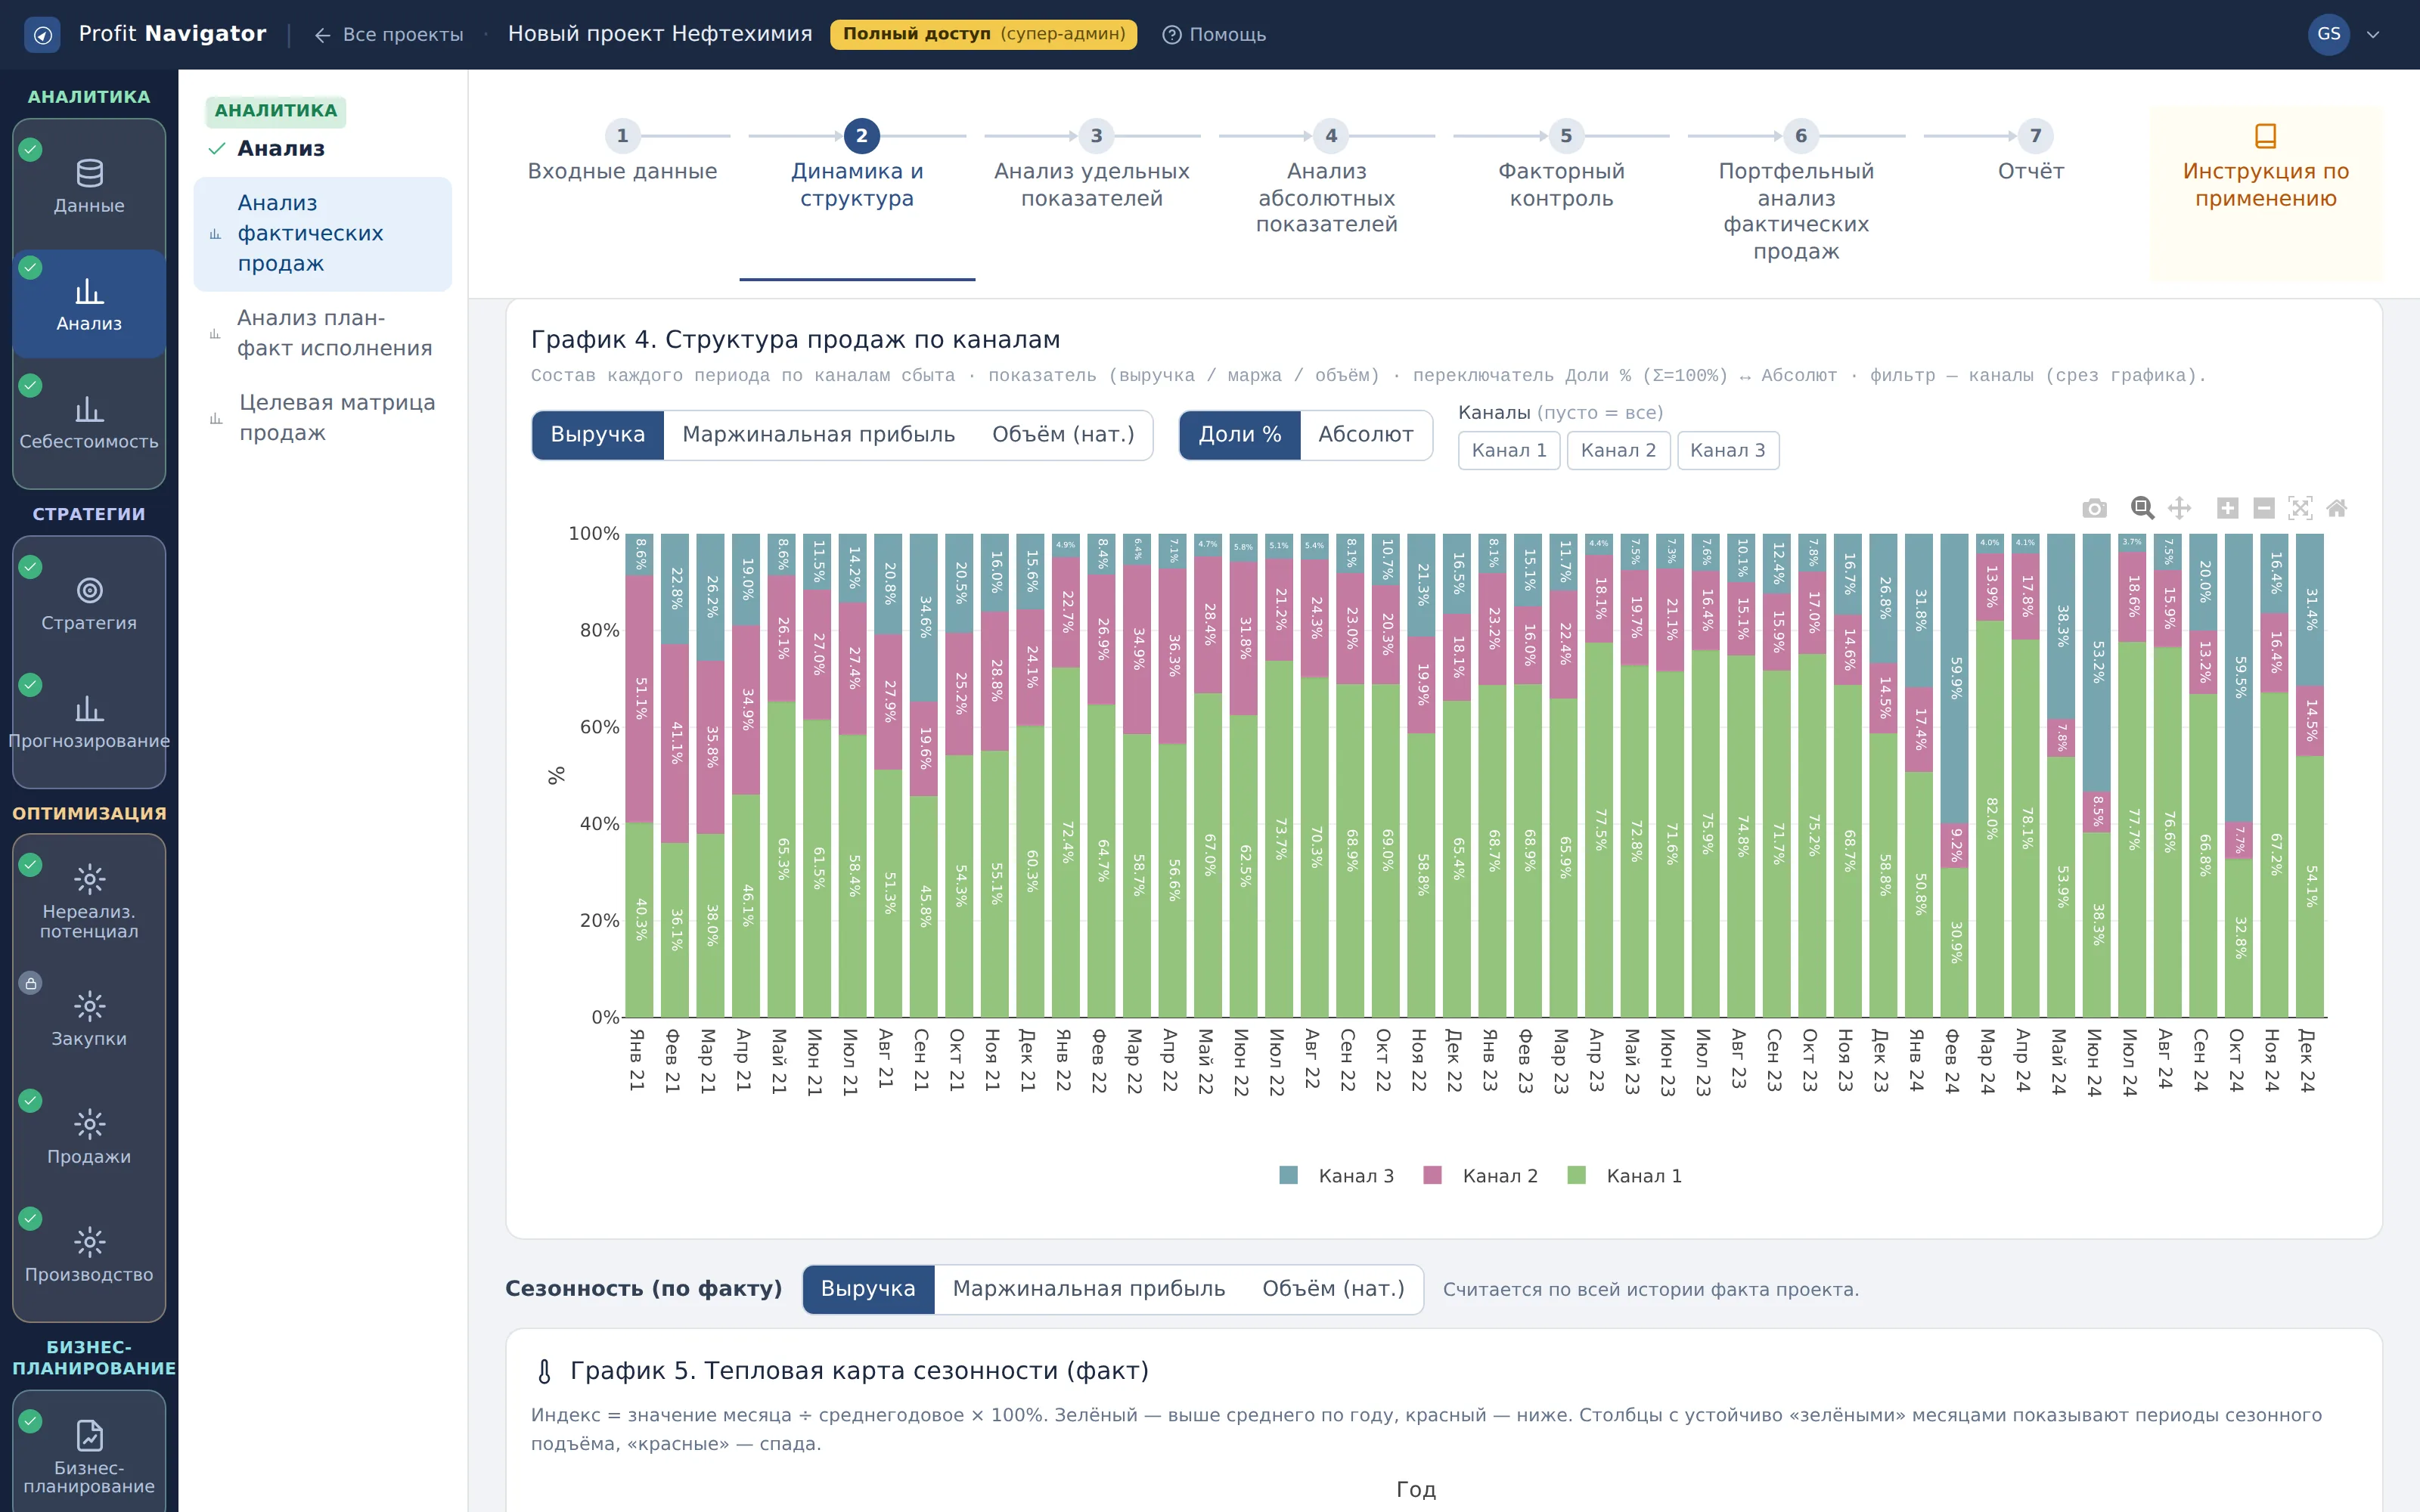Open the Производство section
Screen dimensions: 2420x1512
coord(89,1255)
